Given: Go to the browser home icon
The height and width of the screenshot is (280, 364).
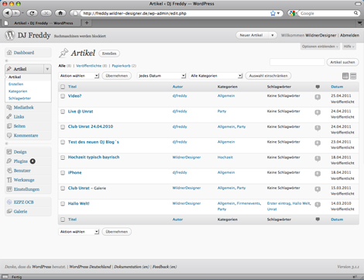Looking at the screenshot, I should [60, 13].
